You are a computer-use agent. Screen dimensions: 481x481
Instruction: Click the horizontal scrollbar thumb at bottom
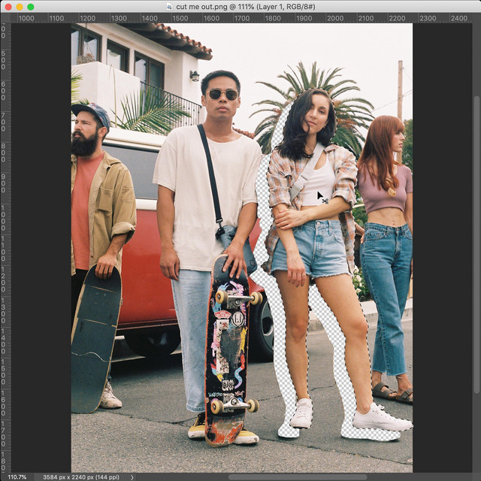coord(297,476)
